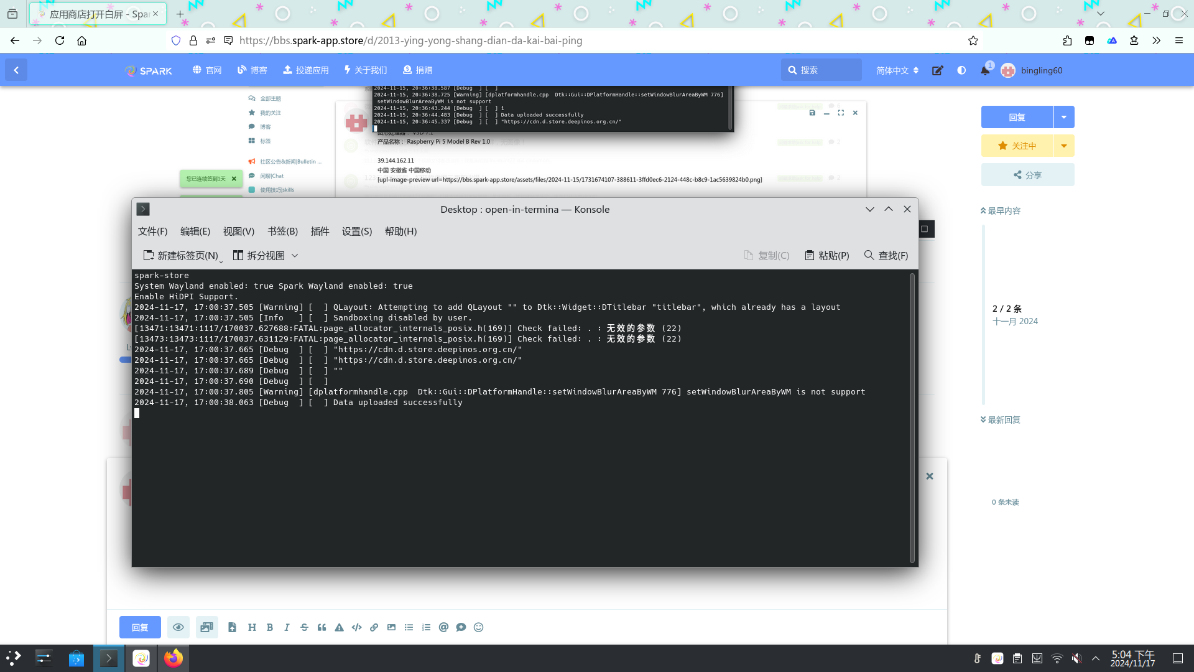Viewport: 1194px width, 672px height.
Task: Jump to 最新回复 latest reply
Action: [1001, 420]
